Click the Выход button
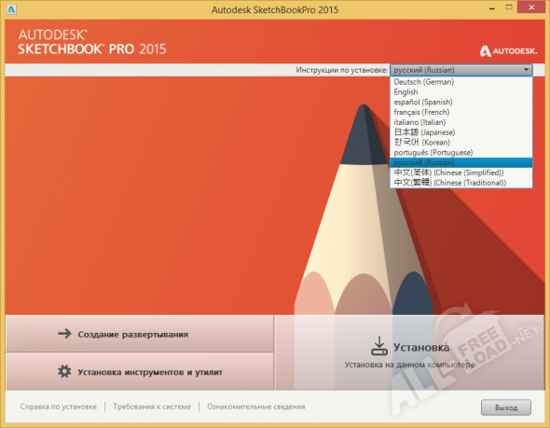The image size is (550, 428). (506, 407)
